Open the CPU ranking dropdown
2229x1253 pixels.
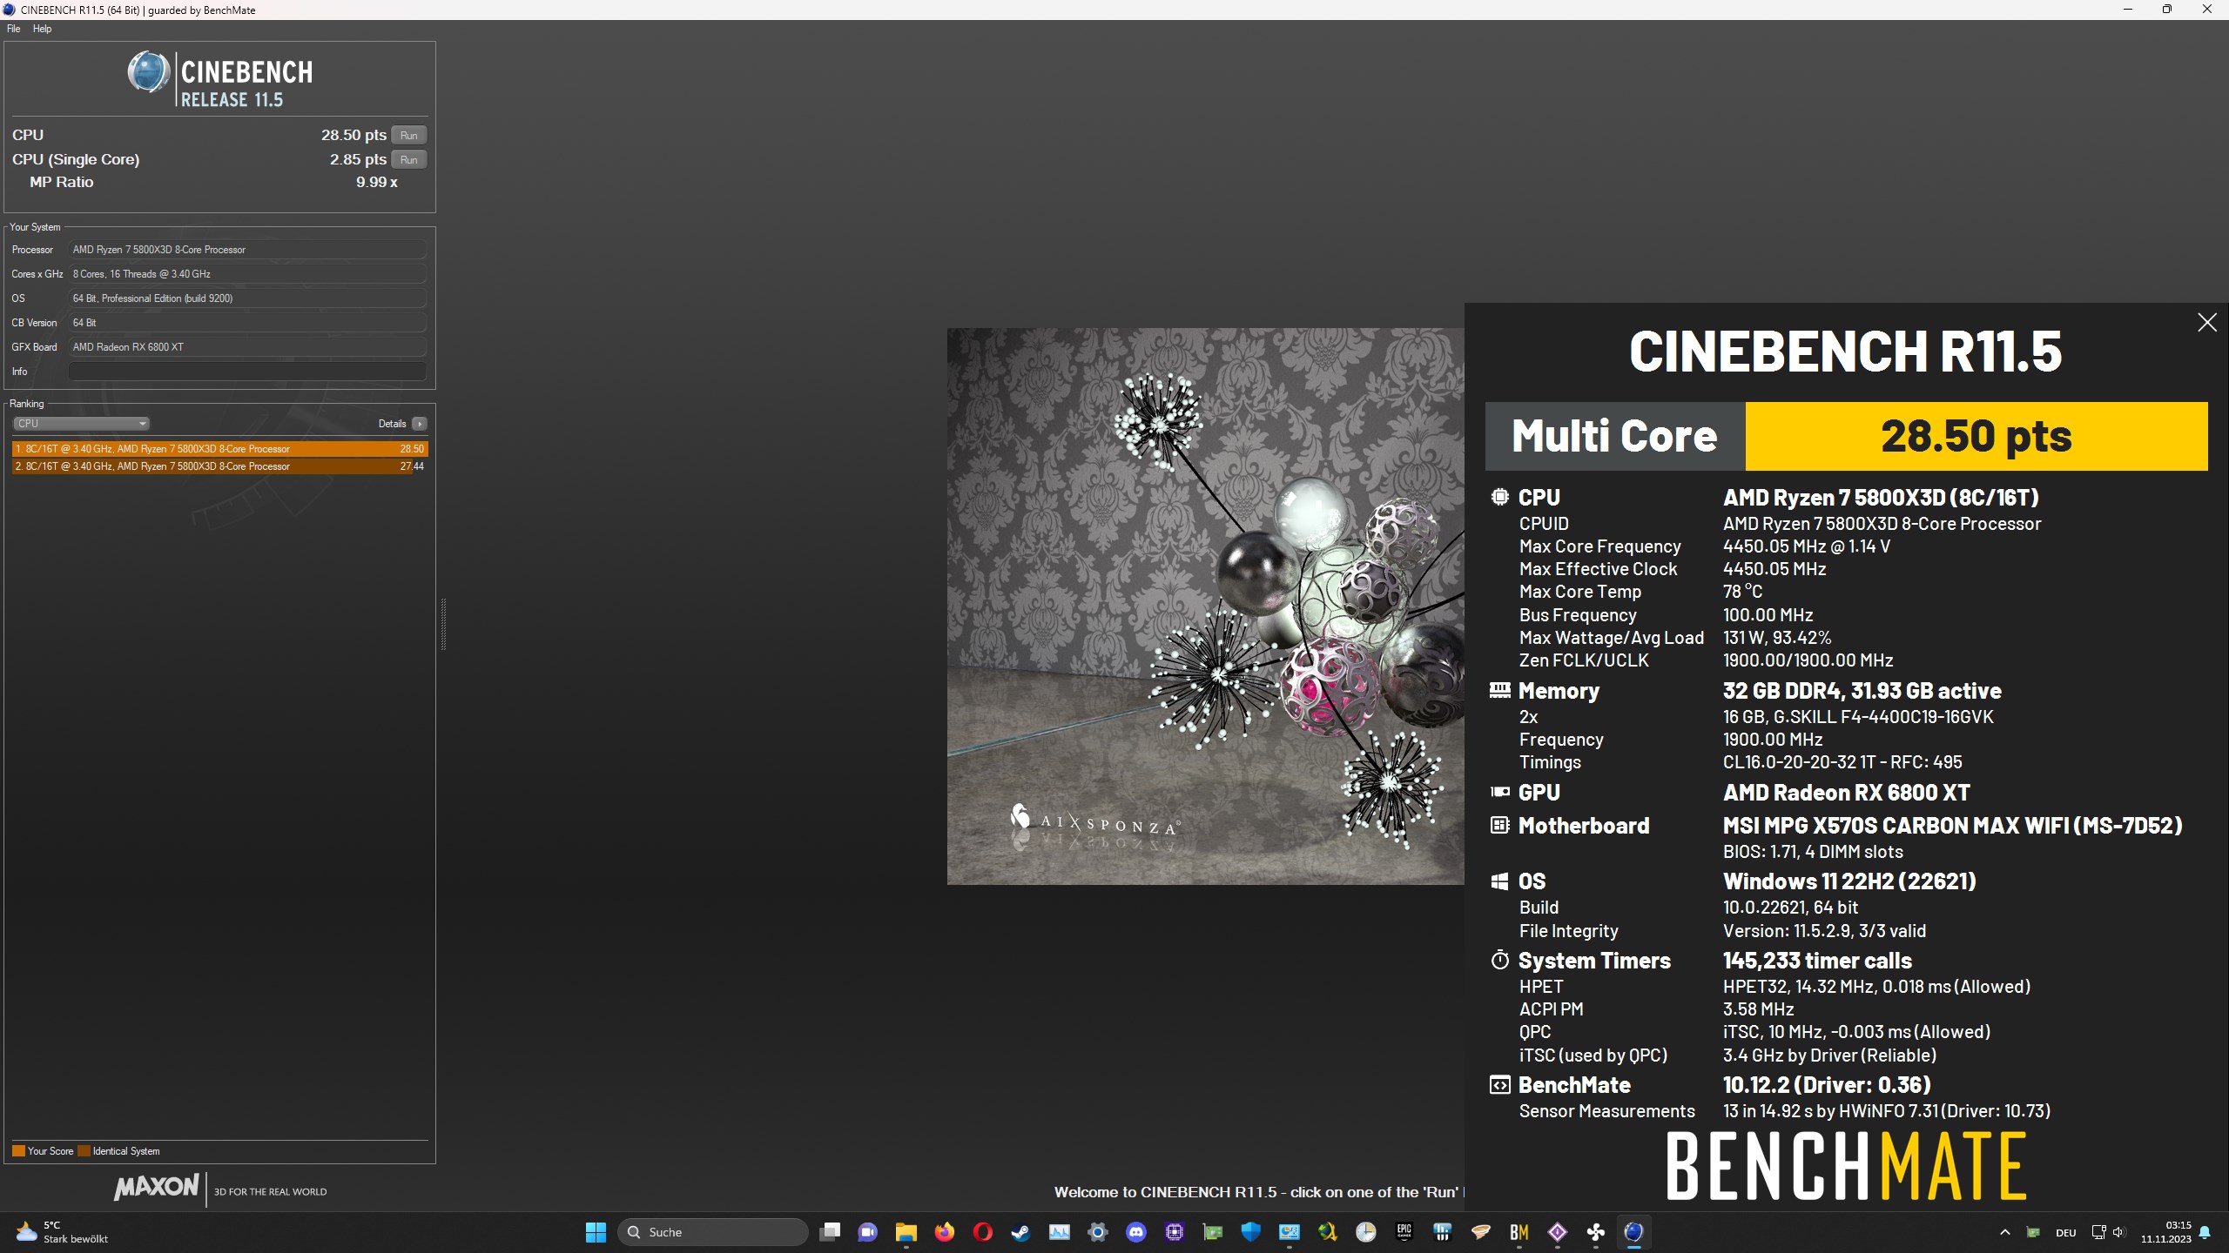pos(81,424)
